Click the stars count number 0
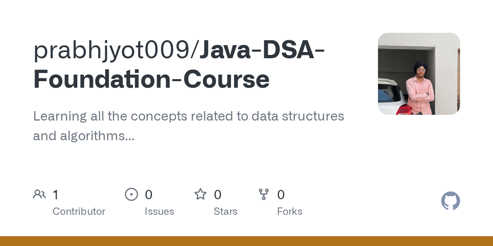The image size is (493, 246). click(x=217, y=195)
